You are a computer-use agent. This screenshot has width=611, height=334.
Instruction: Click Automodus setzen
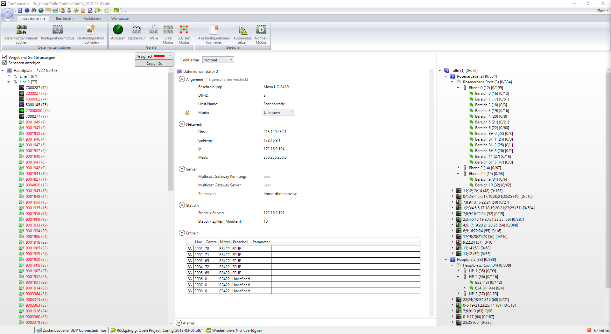[242, 34]
